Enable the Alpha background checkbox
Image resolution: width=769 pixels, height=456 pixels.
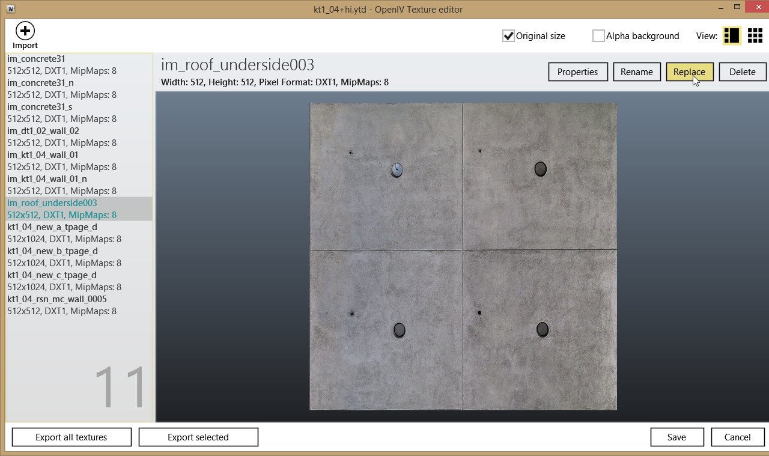click(598, 36)
